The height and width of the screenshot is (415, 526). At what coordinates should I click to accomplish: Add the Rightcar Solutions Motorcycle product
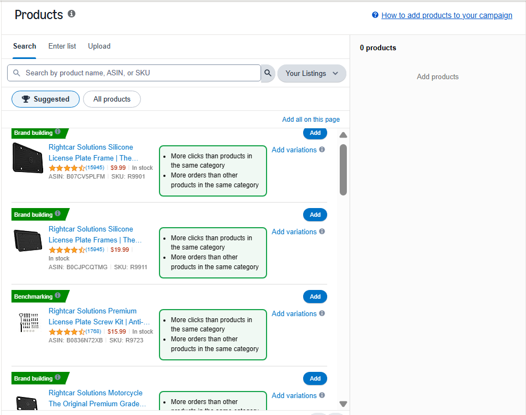click(x=315, y=378)
